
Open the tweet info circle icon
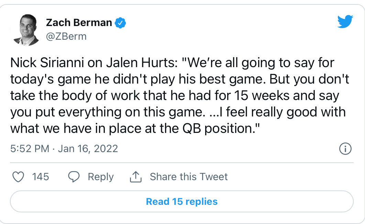[345, 149]
